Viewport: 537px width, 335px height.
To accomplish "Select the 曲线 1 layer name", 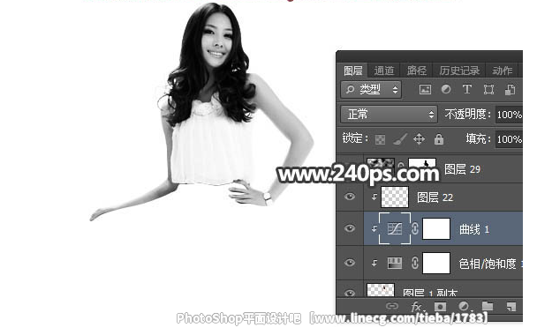I will 474,229.
